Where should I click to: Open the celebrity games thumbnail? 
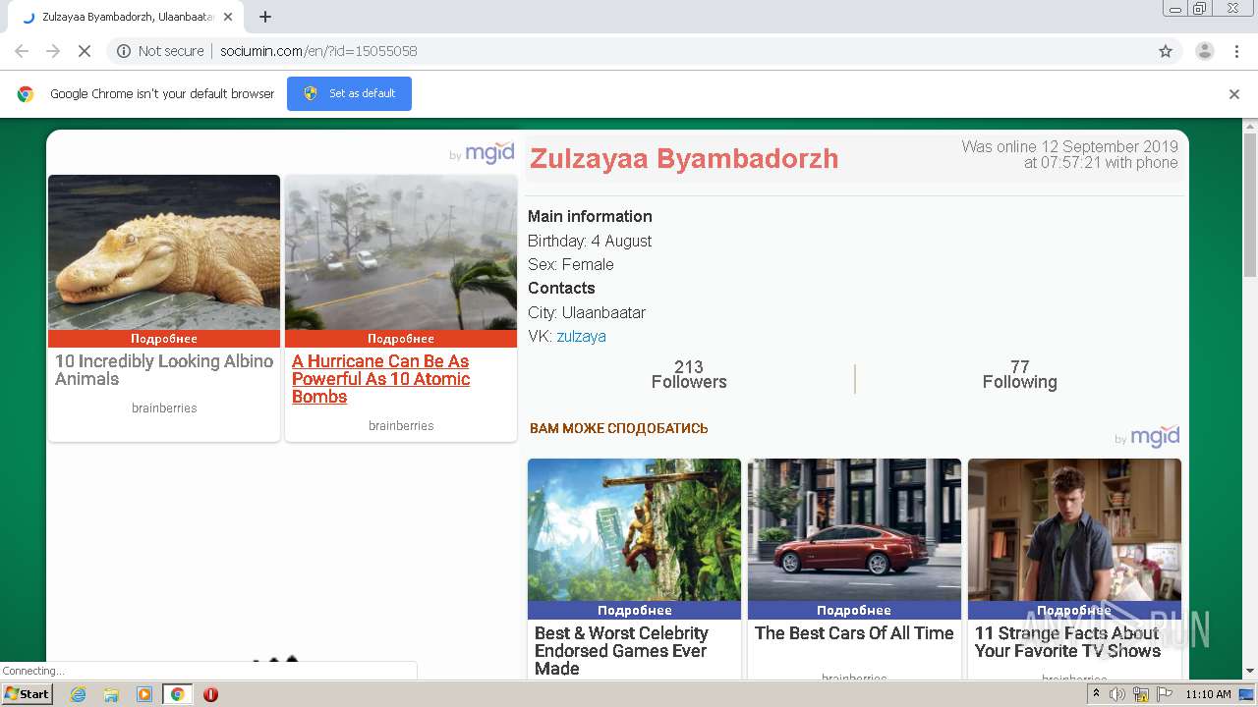coord(634,530)
